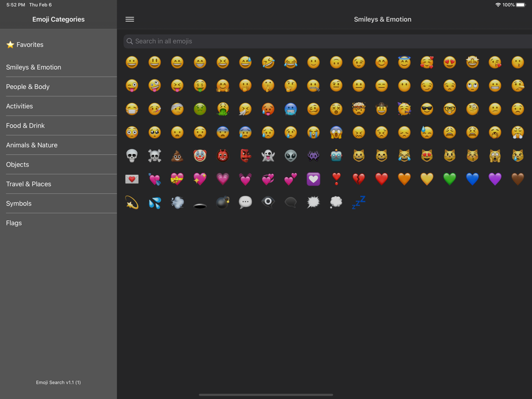
Task: Pick the face with medical mask emoji
Action: click(132, 109)
